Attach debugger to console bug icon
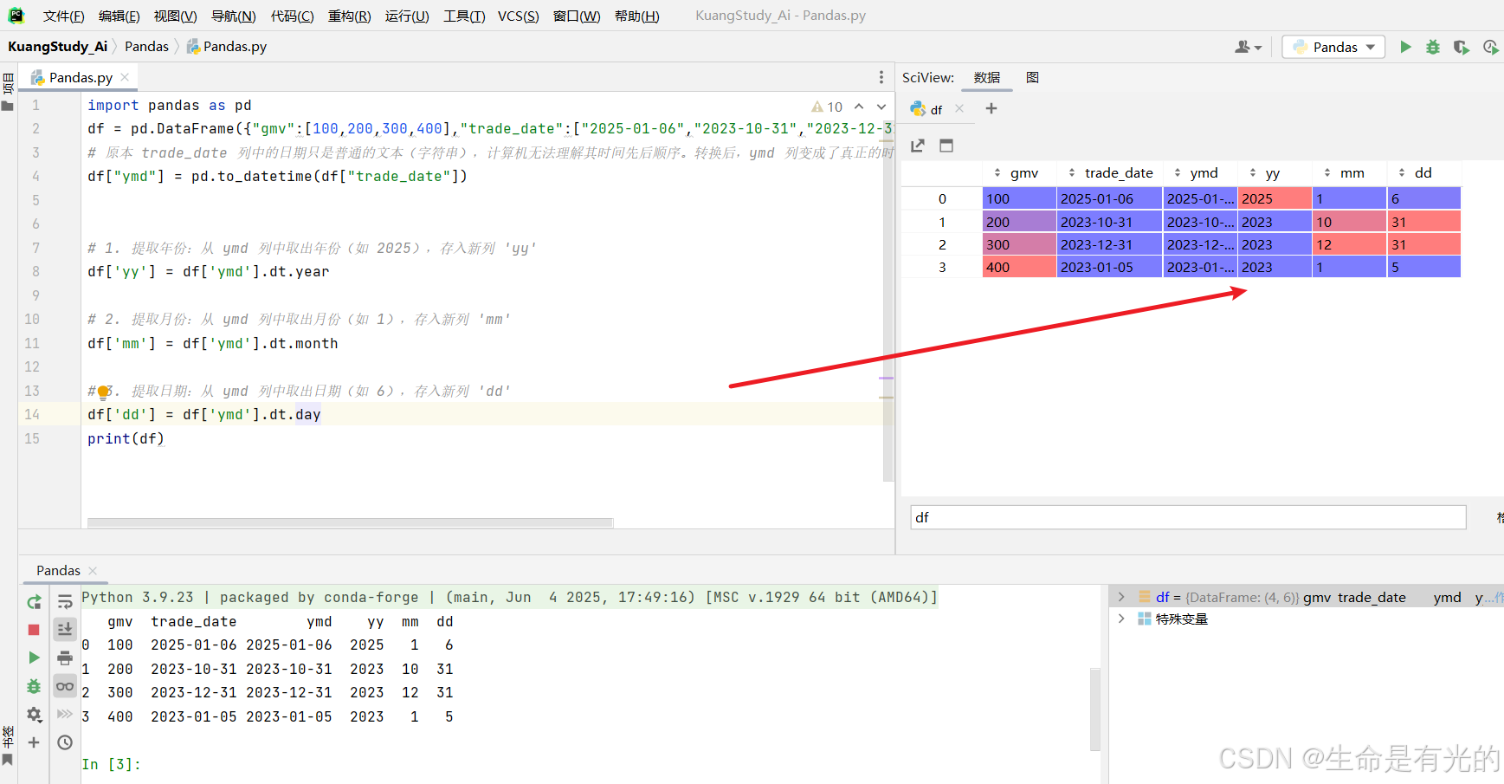The image size is (1504, 784). coord(34,686)
